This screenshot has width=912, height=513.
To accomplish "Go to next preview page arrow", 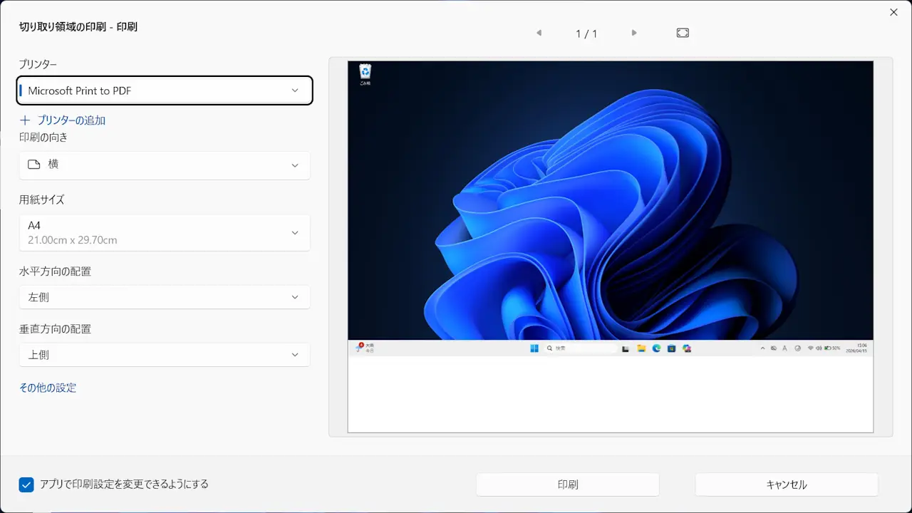I will [x=634, y=33].
